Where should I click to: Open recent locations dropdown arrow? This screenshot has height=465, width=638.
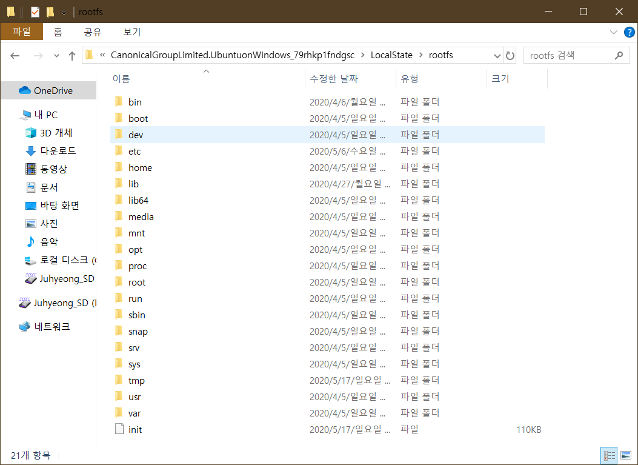pyautogui.click(x=56, y=56)
